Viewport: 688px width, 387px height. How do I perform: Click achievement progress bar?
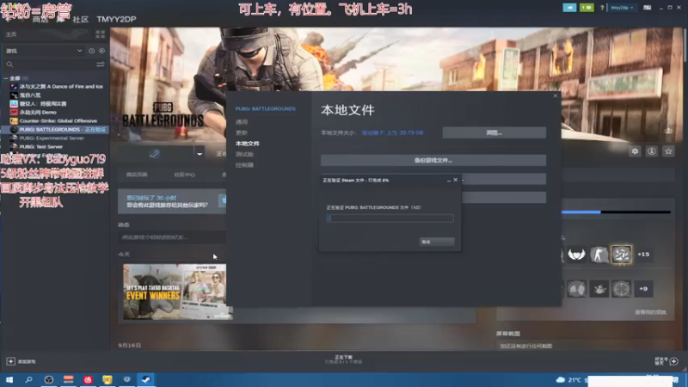616,212
